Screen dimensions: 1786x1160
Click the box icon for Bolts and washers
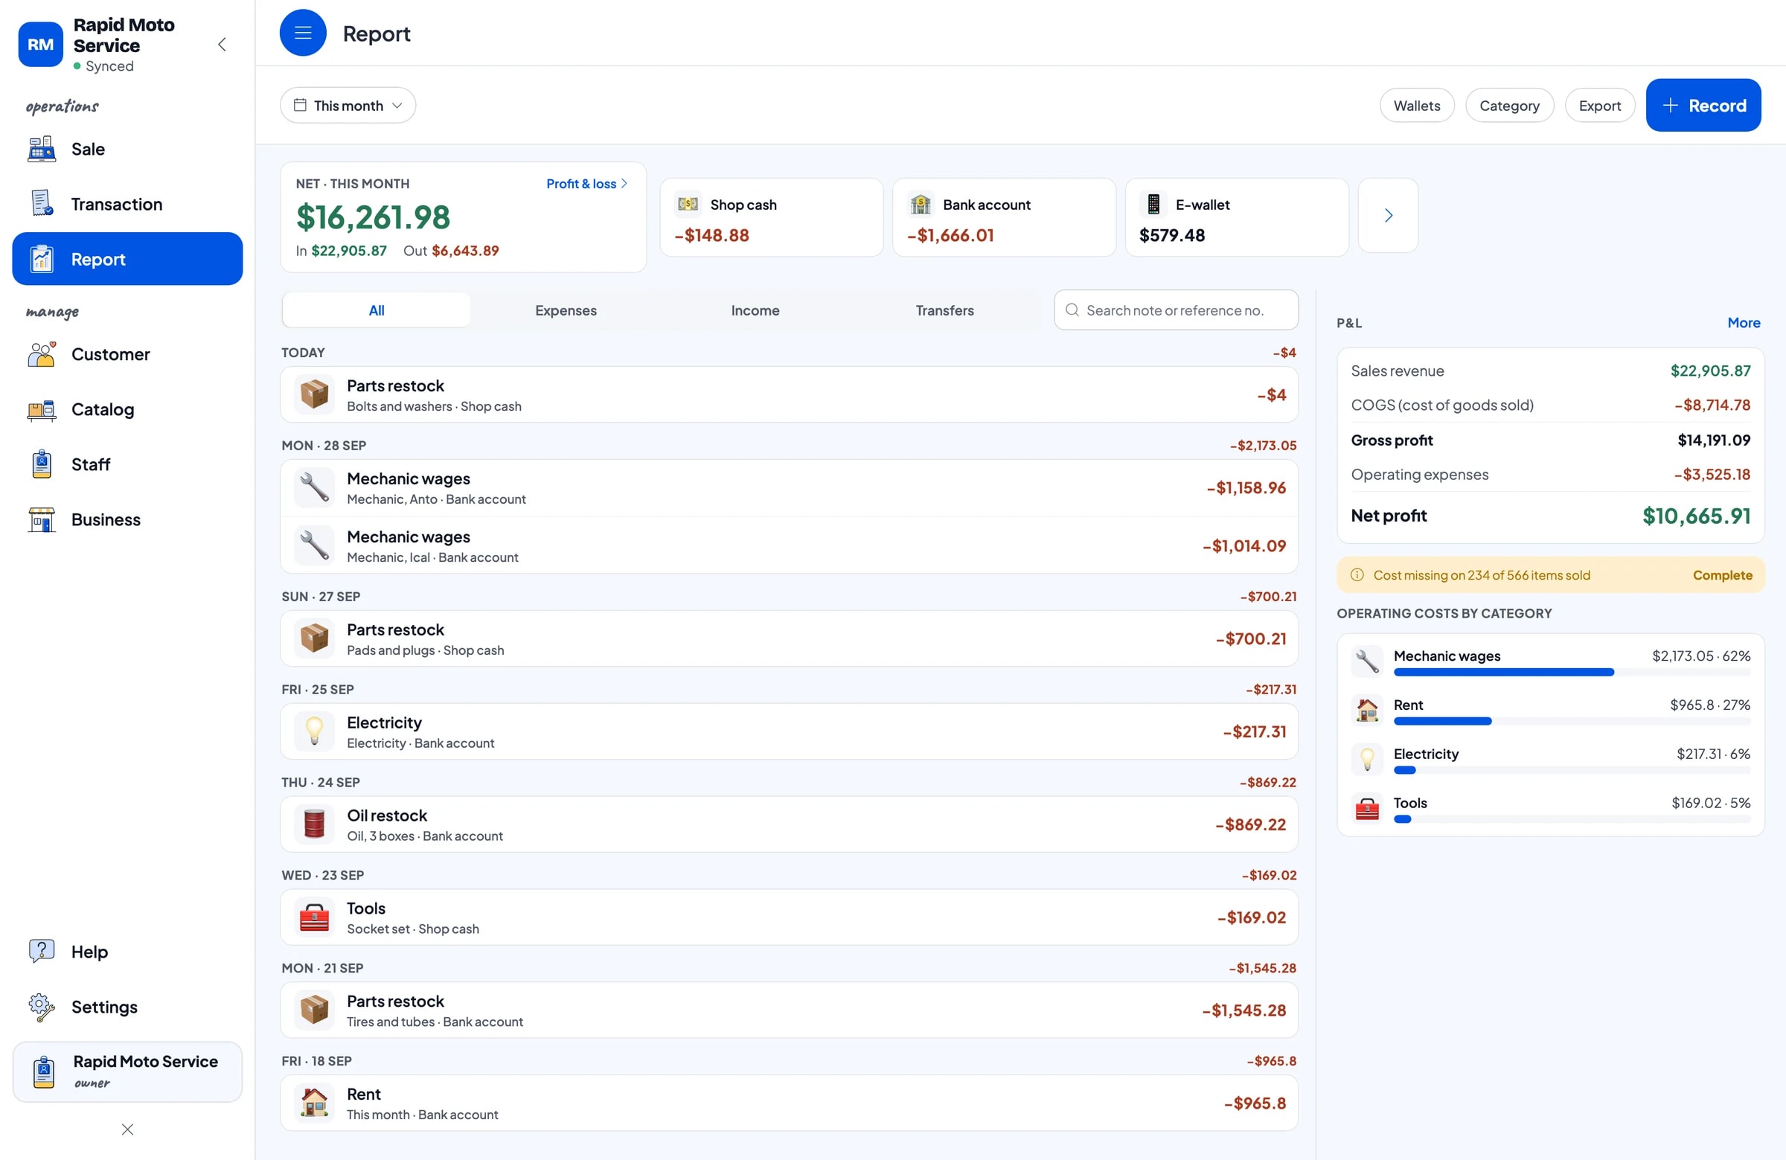pyautogui.click(x=315, y=394)
